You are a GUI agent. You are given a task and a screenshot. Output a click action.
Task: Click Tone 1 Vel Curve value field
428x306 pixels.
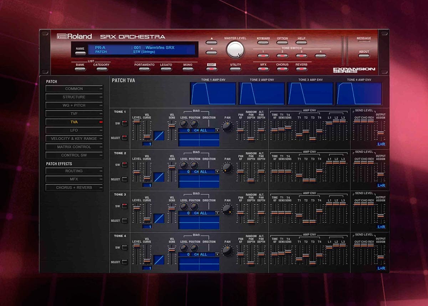click(x=147, y=144)
